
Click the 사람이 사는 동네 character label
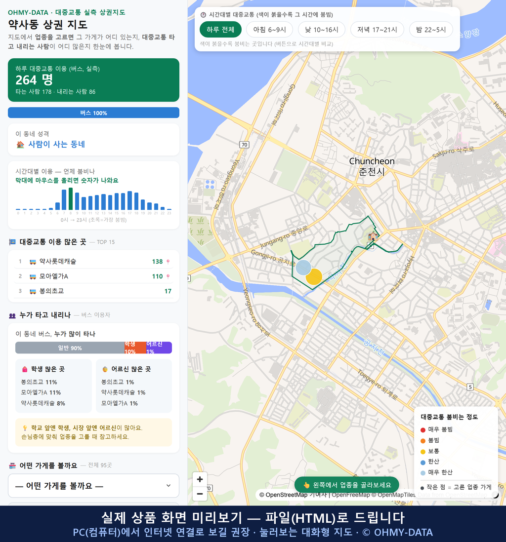(x=56, y=144)
